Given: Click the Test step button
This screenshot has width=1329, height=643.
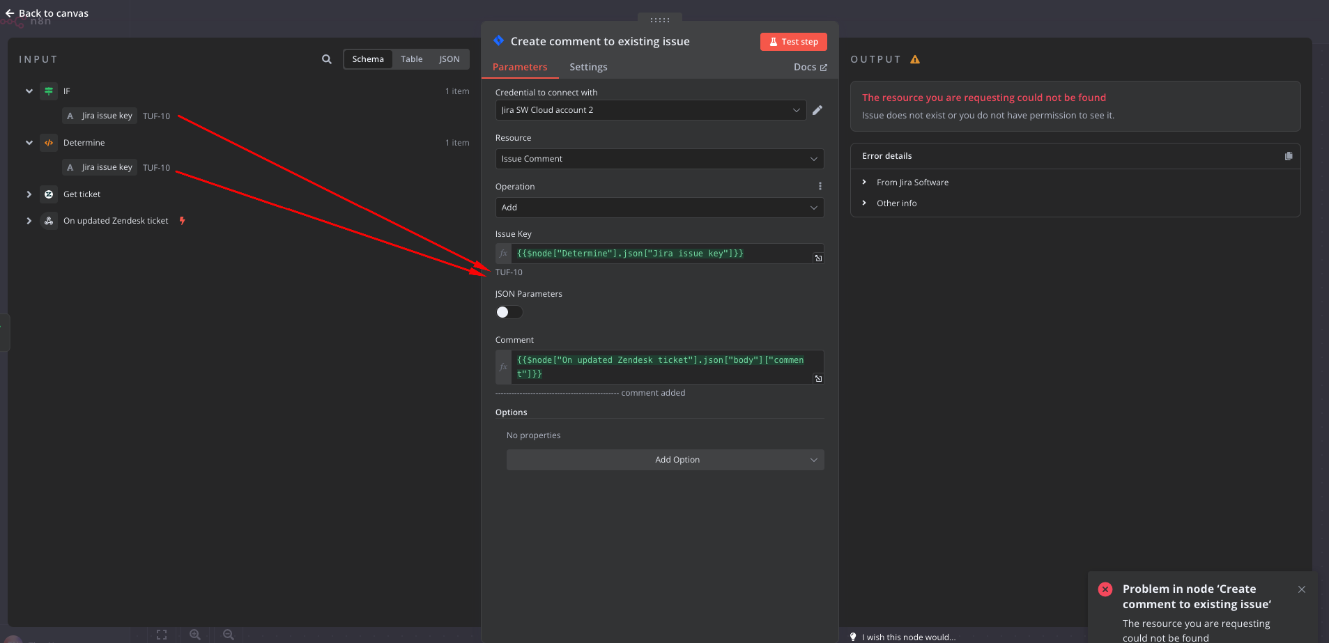Looking at the screenshot, I should [x=794, y=42].
